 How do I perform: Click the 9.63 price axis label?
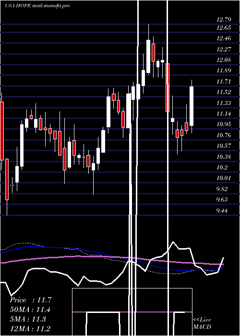tap(222, 200)
